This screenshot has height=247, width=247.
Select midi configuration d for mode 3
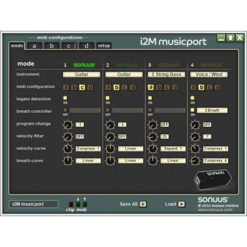175,87
